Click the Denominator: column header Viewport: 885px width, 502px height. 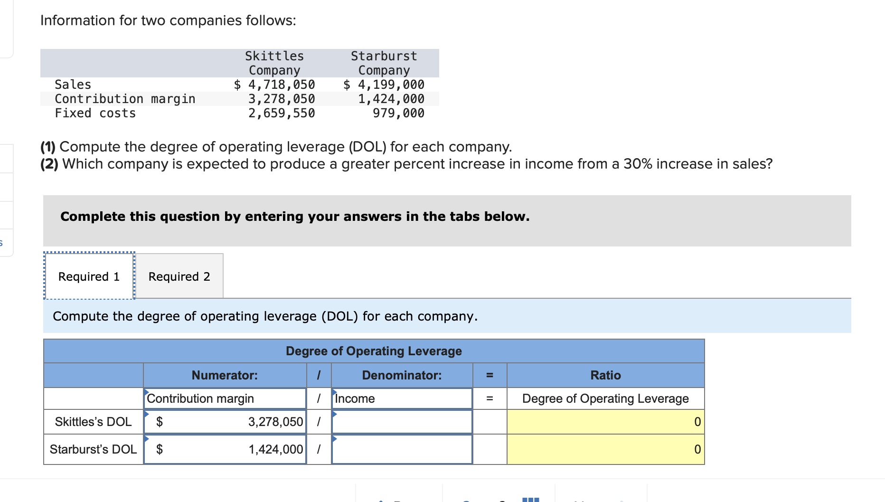click(402, 375)
